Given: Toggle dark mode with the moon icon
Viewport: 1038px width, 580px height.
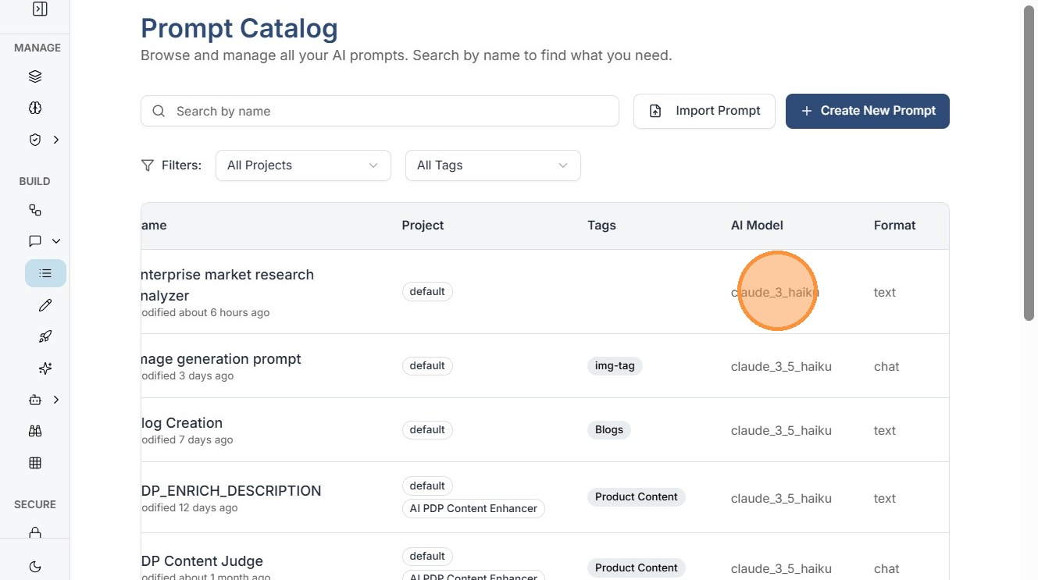Looking at the screenshot, I should (x=35, y=567).
